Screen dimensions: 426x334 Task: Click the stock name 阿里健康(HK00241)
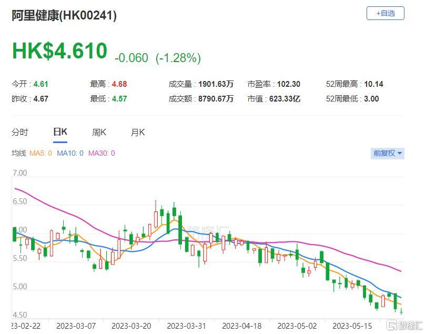pos(64,16)
